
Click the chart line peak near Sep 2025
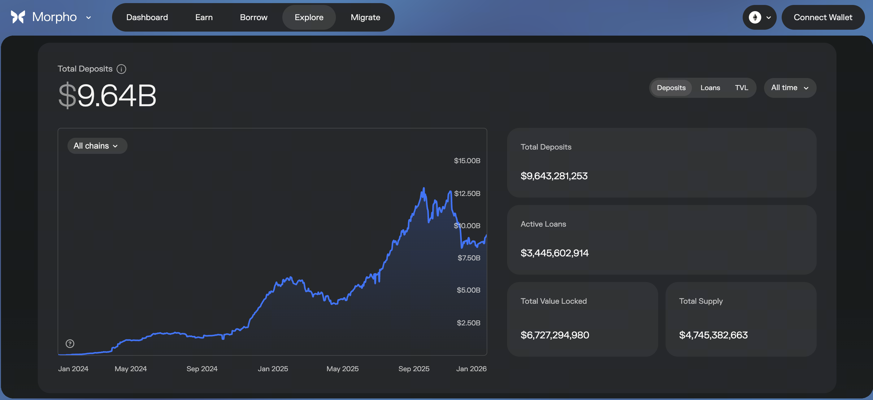pyautogui.click(x=423, y=189)
